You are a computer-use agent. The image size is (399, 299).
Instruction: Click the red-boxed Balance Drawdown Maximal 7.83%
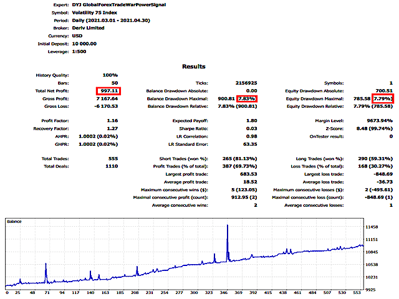coord(246,99)
